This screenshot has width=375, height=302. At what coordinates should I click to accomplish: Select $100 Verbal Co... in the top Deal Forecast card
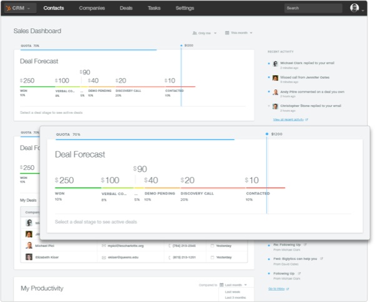(x=67, y=87)
